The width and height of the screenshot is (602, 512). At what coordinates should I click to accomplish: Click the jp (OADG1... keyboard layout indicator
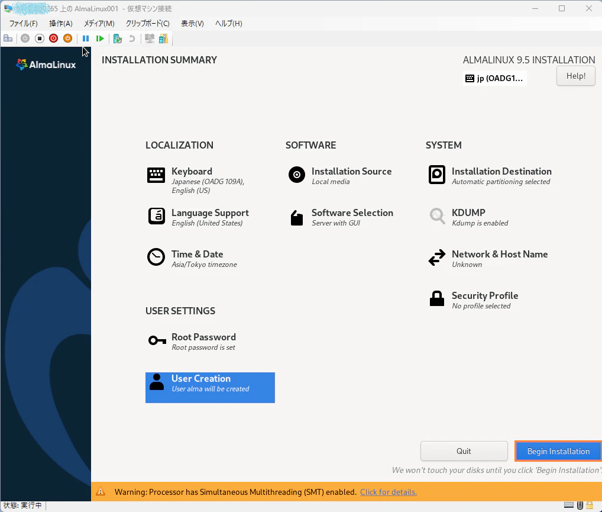pos(494,78)
